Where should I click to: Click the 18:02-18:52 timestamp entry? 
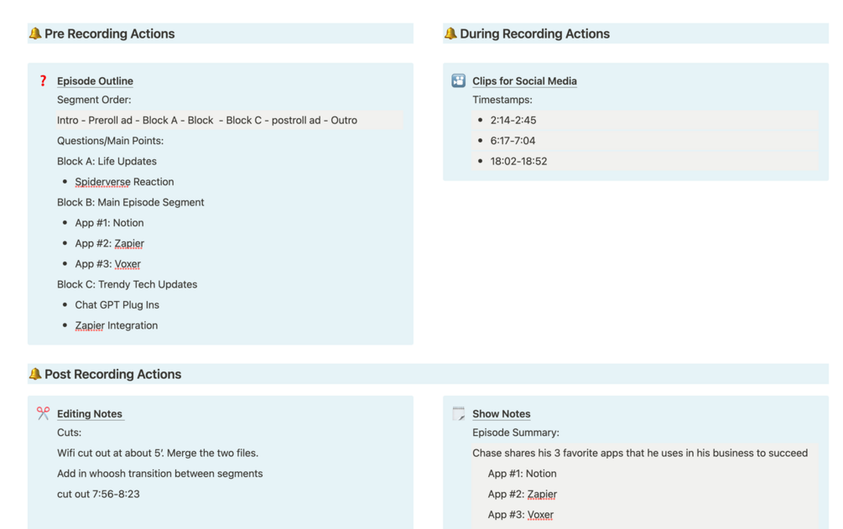coord(518,162)
